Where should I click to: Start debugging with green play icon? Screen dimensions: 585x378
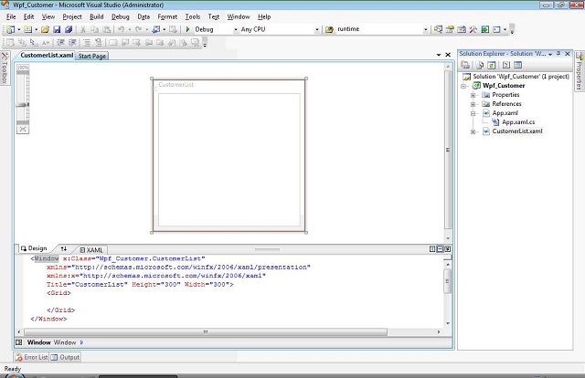187,29
